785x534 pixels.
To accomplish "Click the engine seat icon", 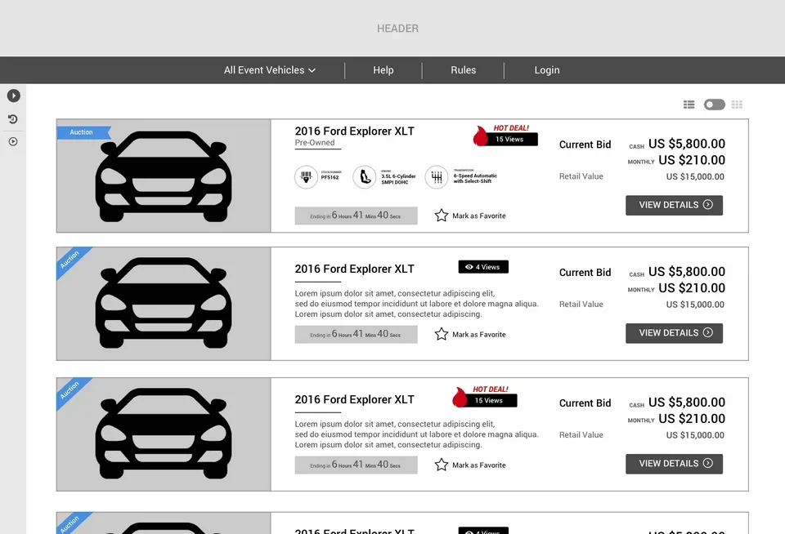I will pos(365,177).
